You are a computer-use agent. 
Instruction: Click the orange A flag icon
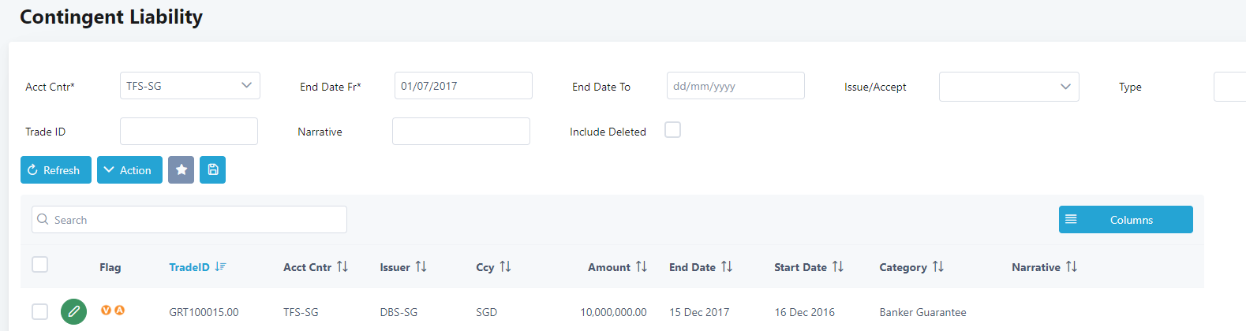coord(120,311)
